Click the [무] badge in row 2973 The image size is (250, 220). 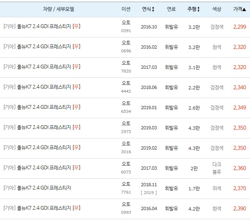coord(77,127)
